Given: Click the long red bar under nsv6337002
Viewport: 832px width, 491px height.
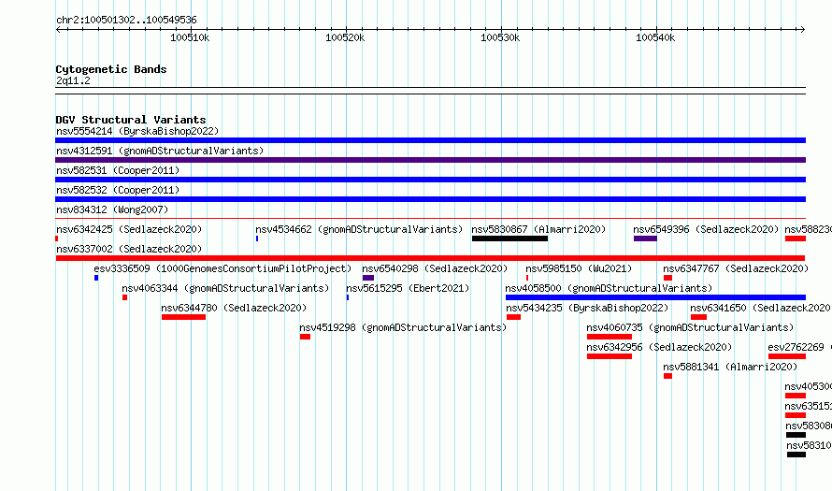Looking at the screenshot, I should (x=430, y=258).
